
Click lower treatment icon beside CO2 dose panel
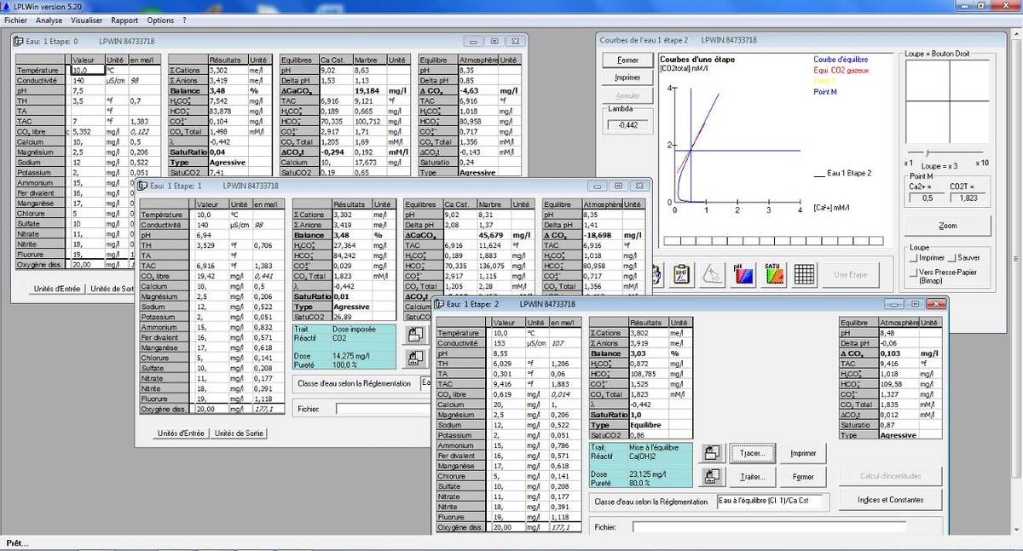[x=416, y=358]
